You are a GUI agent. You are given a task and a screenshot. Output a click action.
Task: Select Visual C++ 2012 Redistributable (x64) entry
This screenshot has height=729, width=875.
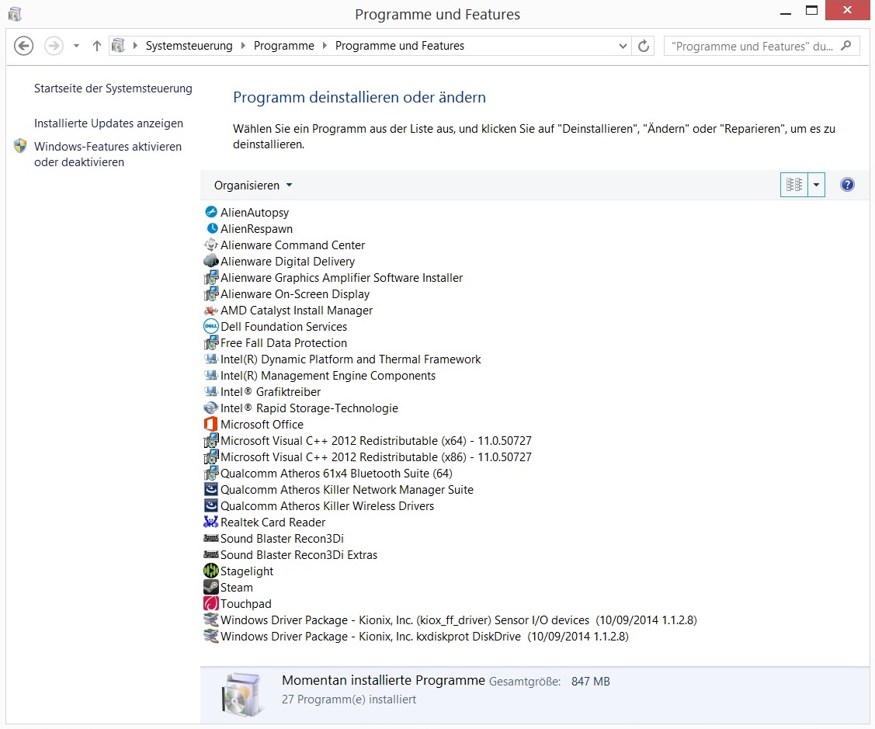pos(376,440)
